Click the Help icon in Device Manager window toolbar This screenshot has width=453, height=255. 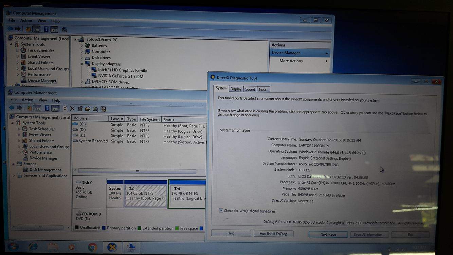tap(46, 29)
